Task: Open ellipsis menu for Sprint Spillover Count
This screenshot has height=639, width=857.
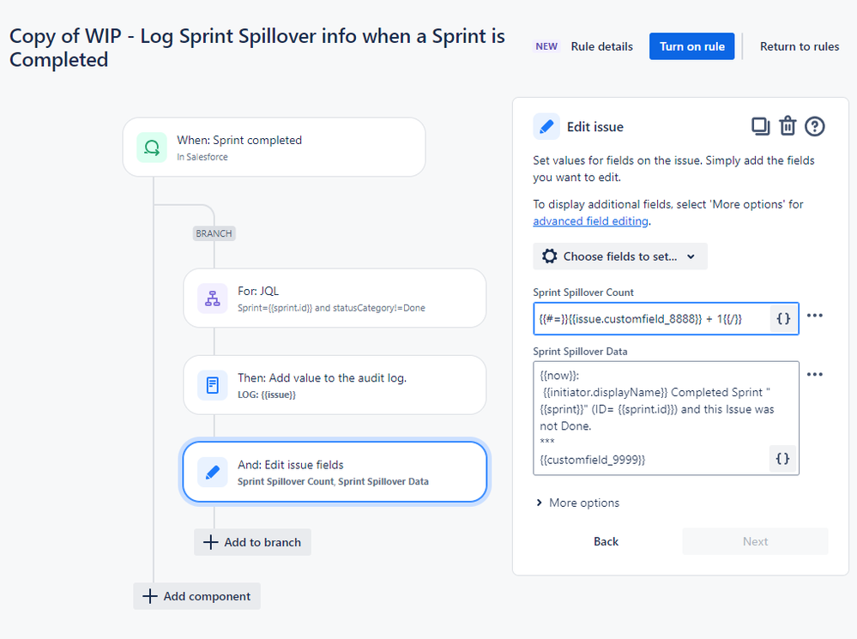Action: coord(814,316)
